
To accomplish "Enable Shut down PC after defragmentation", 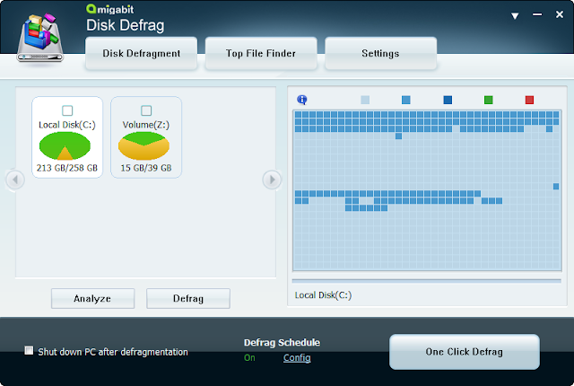I will pos(30,351).
